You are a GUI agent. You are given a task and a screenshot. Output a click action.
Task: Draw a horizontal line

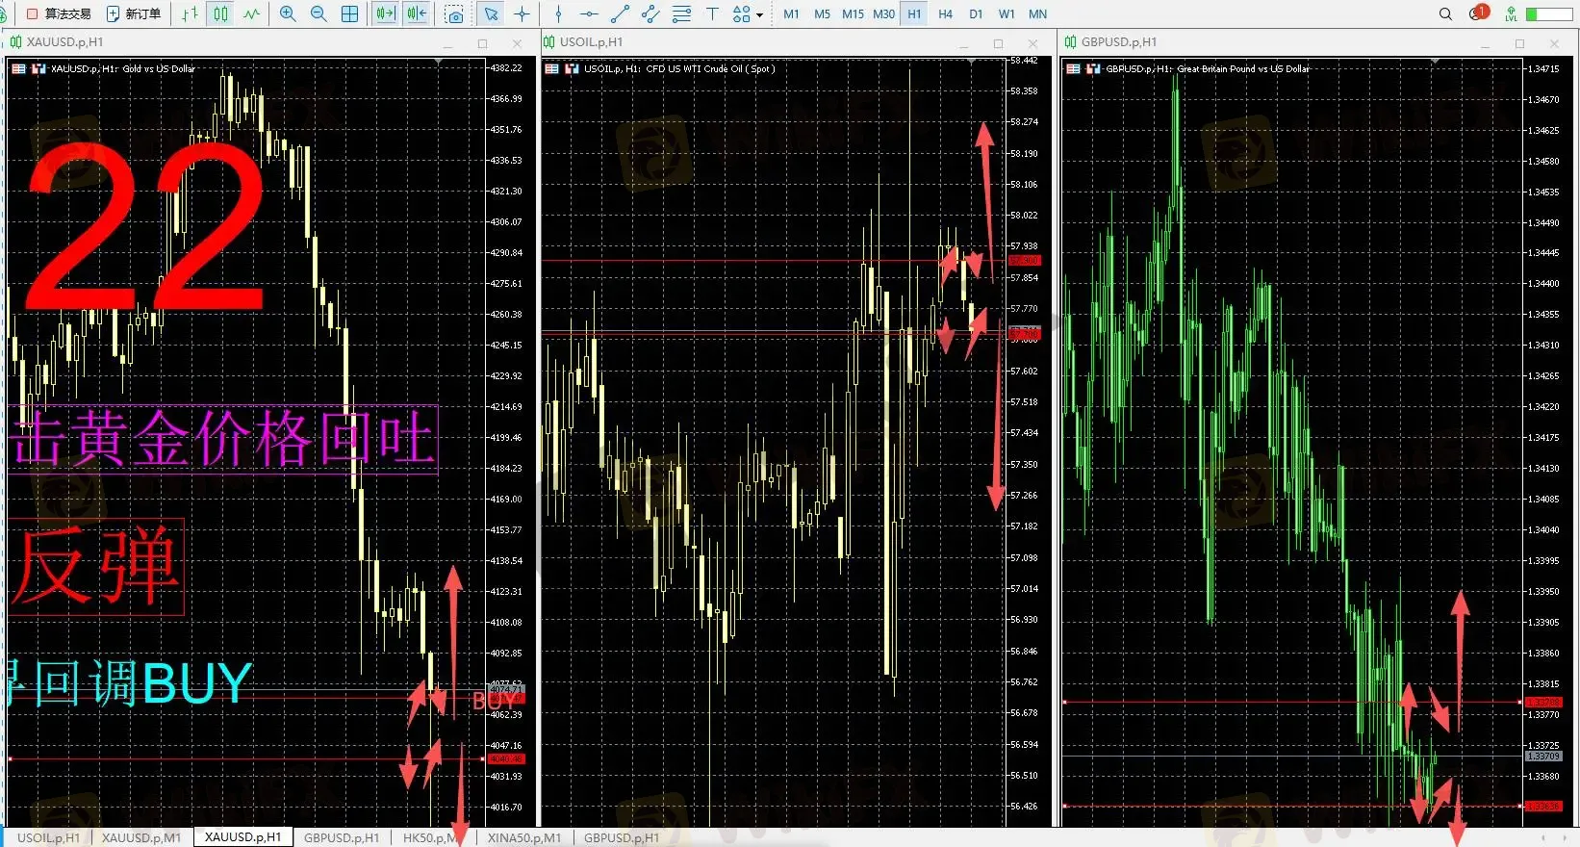[x=589, y=13]
